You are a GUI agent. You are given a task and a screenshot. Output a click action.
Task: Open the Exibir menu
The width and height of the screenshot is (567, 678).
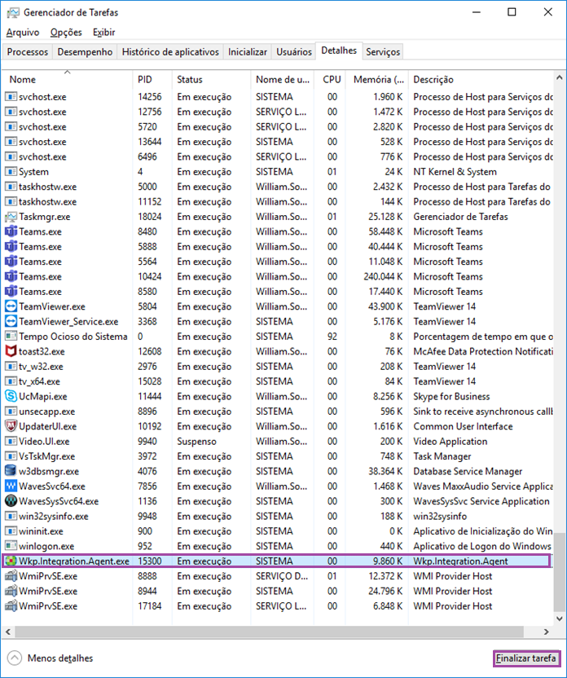click(x=103, y=33)
